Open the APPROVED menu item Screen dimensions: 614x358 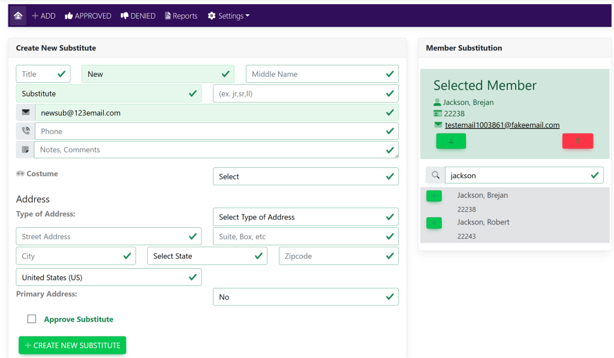click(88, 16)
